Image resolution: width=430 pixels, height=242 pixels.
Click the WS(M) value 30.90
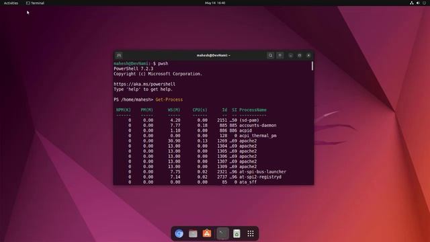click(x=174, y=140)
